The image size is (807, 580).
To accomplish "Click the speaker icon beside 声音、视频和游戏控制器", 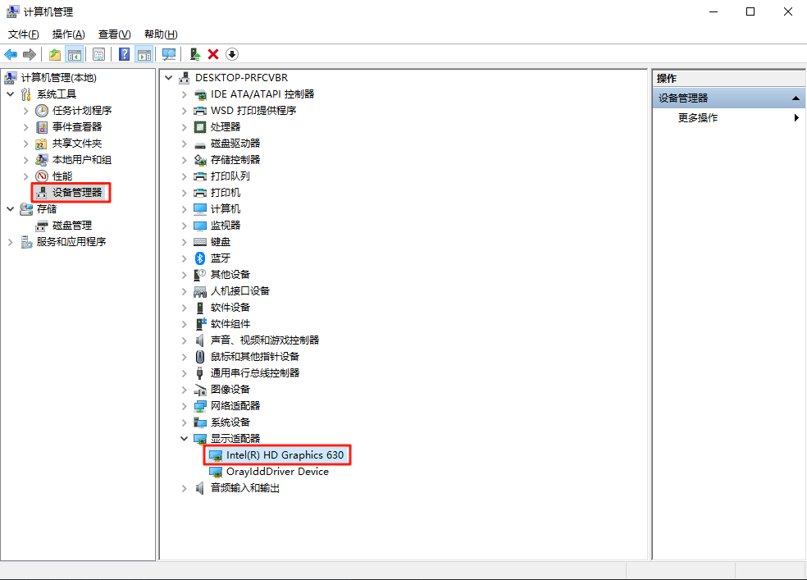I will (199, 340).
